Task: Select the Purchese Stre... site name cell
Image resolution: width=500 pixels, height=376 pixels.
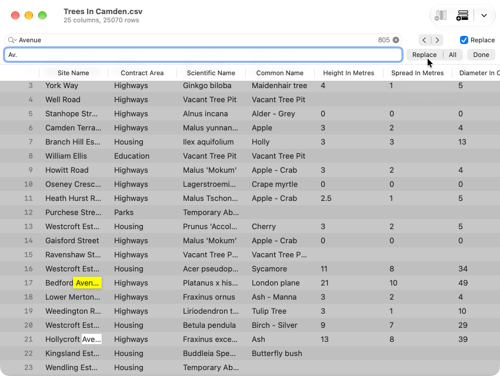Action: (x=74, y=212)
